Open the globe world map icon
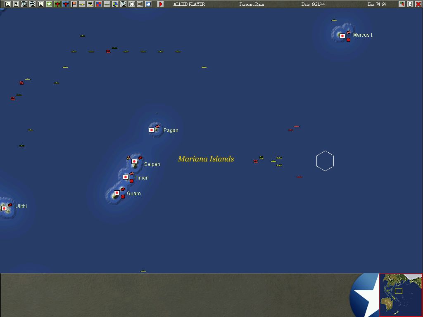This screenshot has width=423, height=317. click(115, 4)
